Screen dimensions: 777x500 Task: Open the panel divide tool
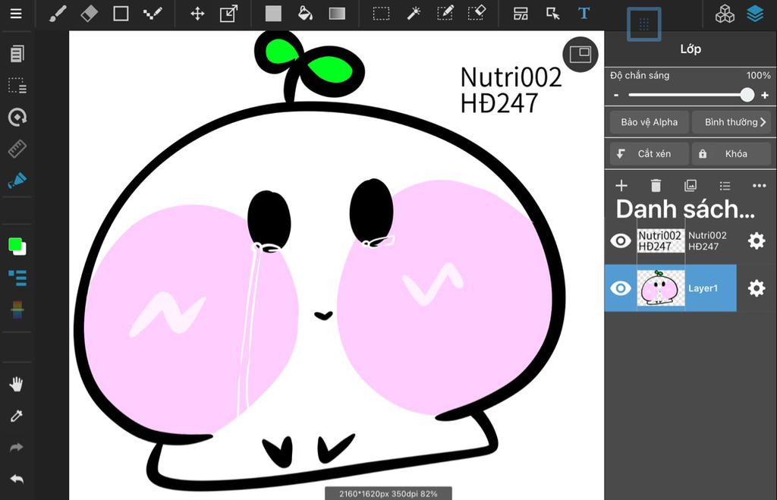(521, 14)
